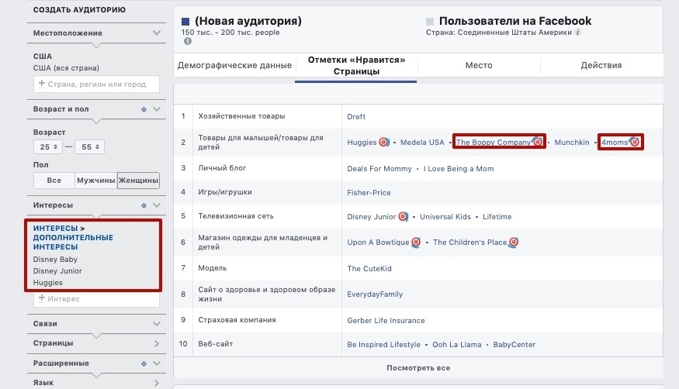
Task: Collapse the Местоположение section chevron
Action: [x=156, y=33]
